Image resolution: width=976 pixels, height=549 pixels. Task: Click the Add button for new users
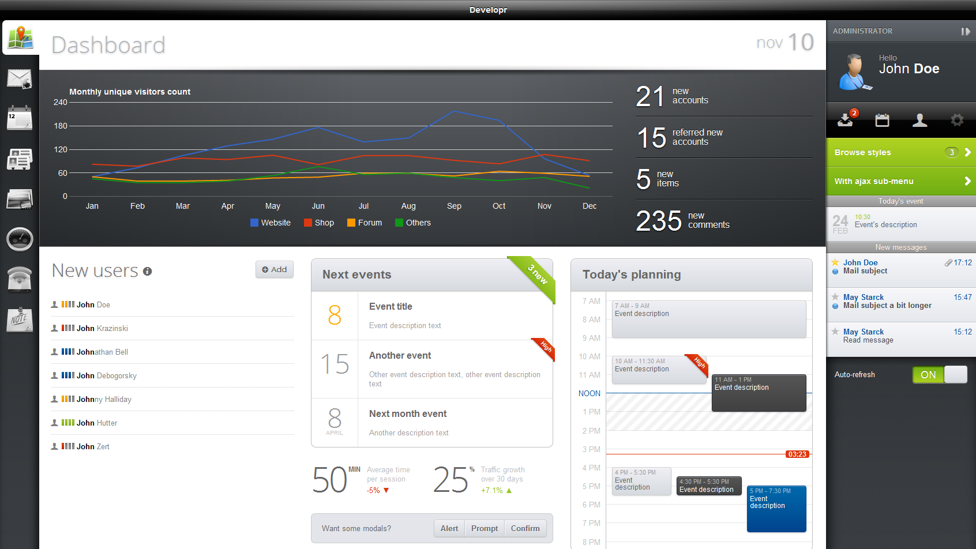(275, 269)
